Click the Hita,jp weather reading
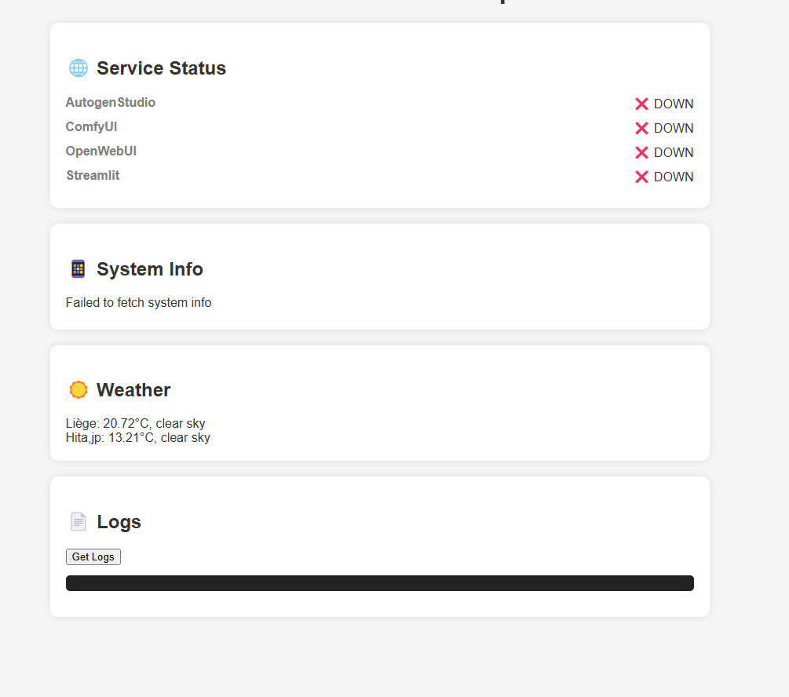Image resolution: width=789 pixels, height=697 pixels. 138,438
